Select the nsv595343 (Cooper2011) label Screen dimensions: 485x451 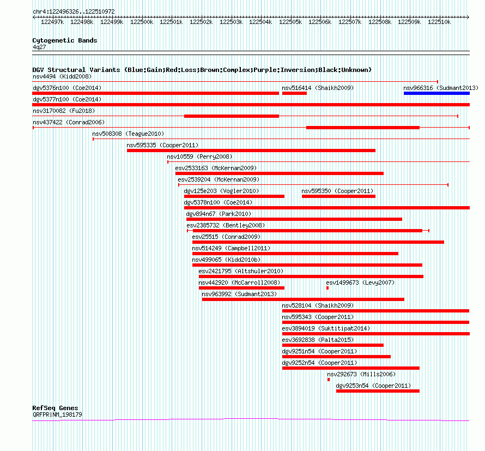click(x=318, y=317)
